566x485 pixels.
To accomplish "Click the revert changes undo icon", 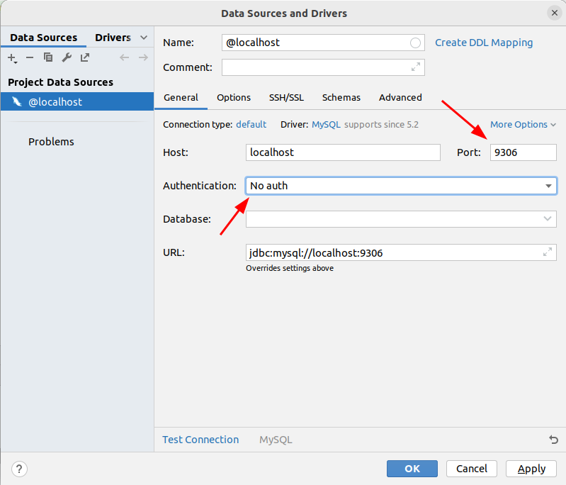I will tap(553, 440).
